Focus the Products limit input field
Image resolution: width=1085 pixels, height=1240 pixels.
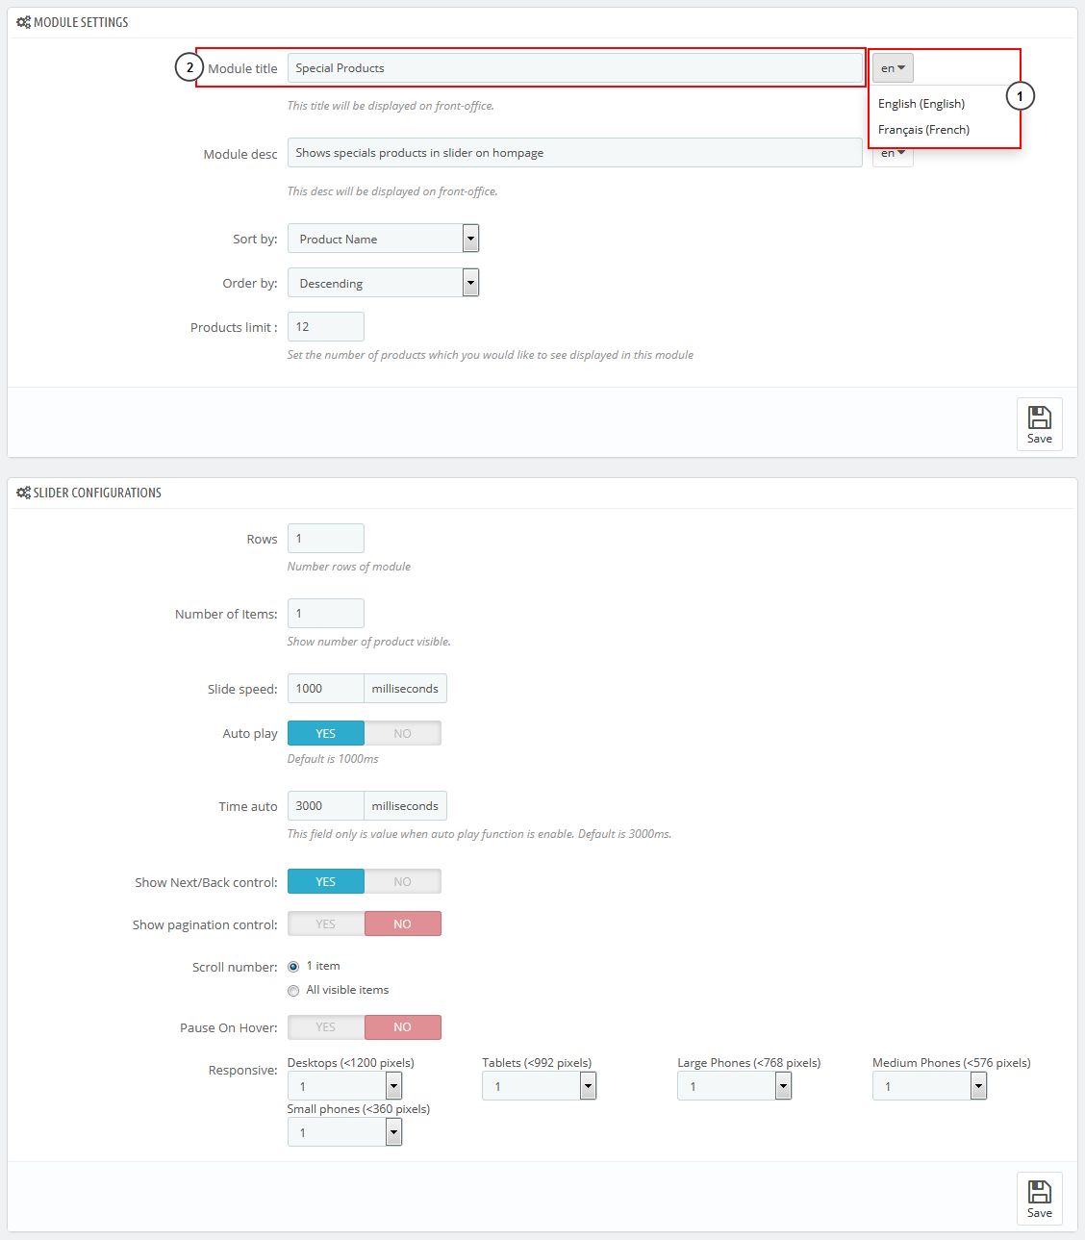click(325, 327)
